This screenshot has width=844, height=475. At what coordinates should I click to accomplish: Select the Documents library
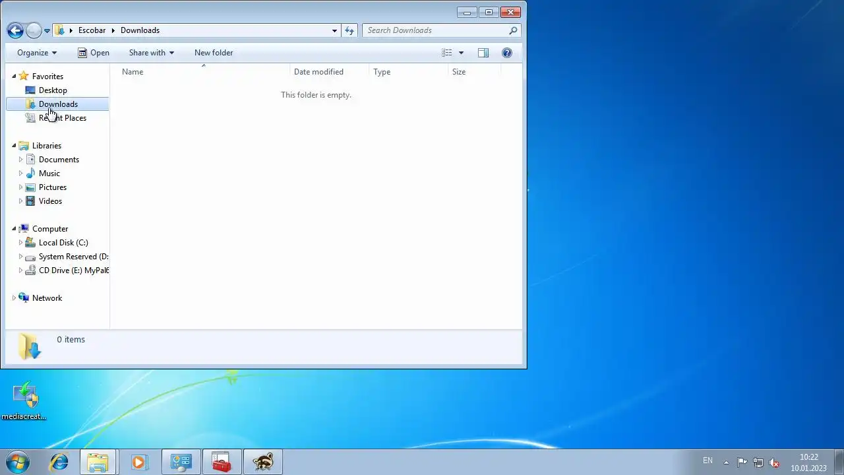[59, 160]
